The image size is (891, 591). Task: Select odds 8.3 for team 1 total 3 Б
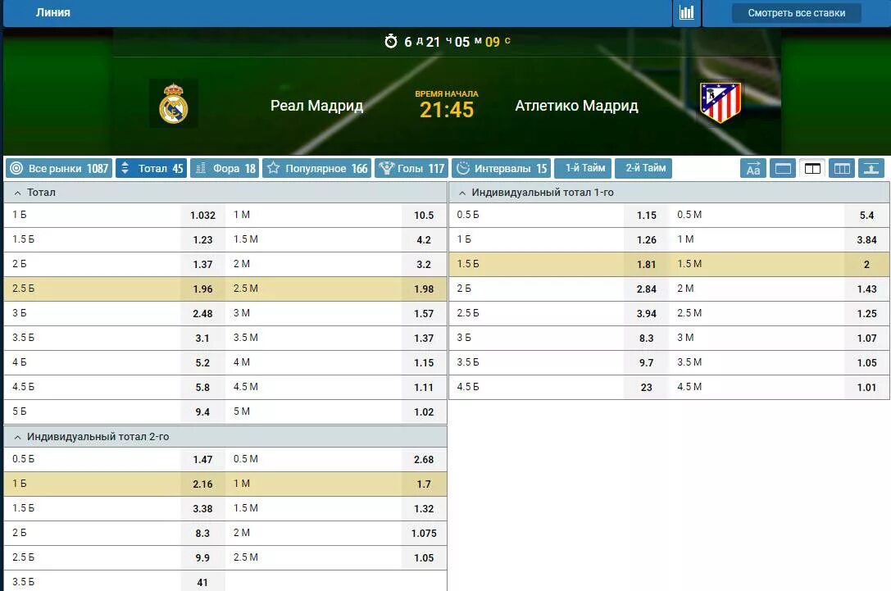[x=647, y=338]
